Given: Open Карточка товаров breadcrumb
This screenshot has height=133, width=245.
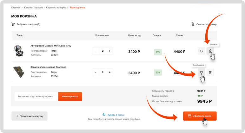Looking at the screenshot, I should (56, 7).
